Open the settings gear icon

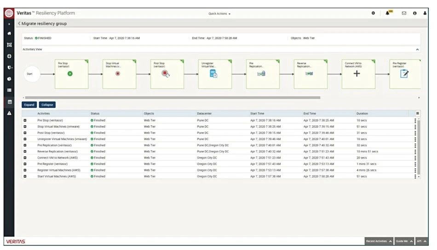pos(373,13)
